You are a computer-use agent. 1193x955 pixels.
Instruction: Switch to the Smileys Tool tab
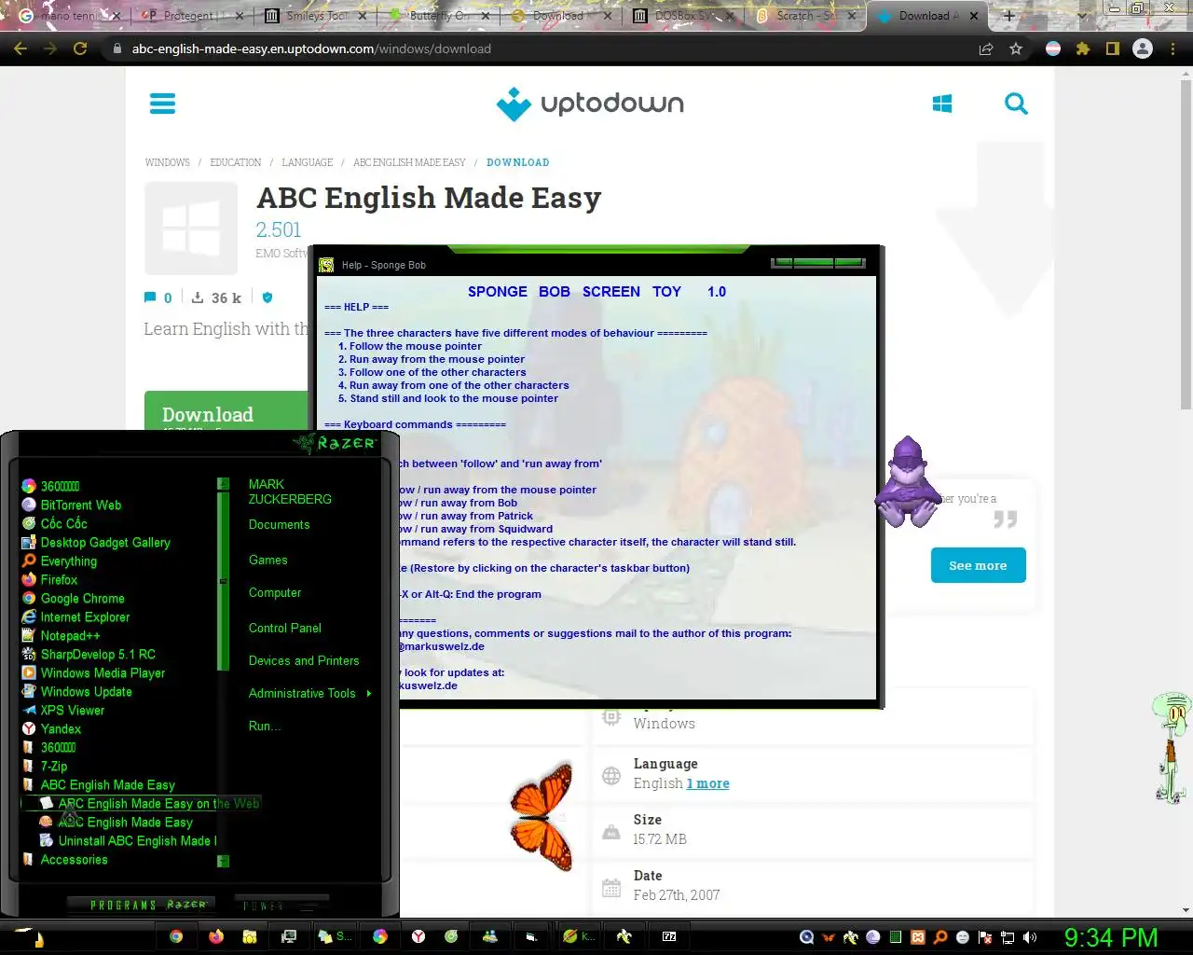point(315,16)
